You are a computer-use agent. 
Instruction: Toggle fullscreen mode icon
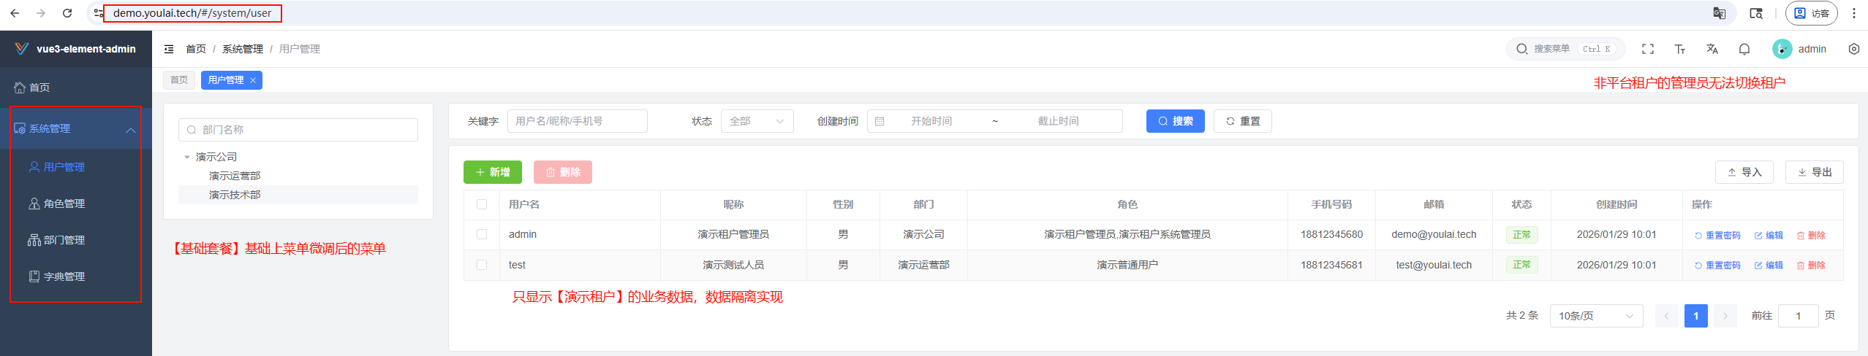(1648, 49)
